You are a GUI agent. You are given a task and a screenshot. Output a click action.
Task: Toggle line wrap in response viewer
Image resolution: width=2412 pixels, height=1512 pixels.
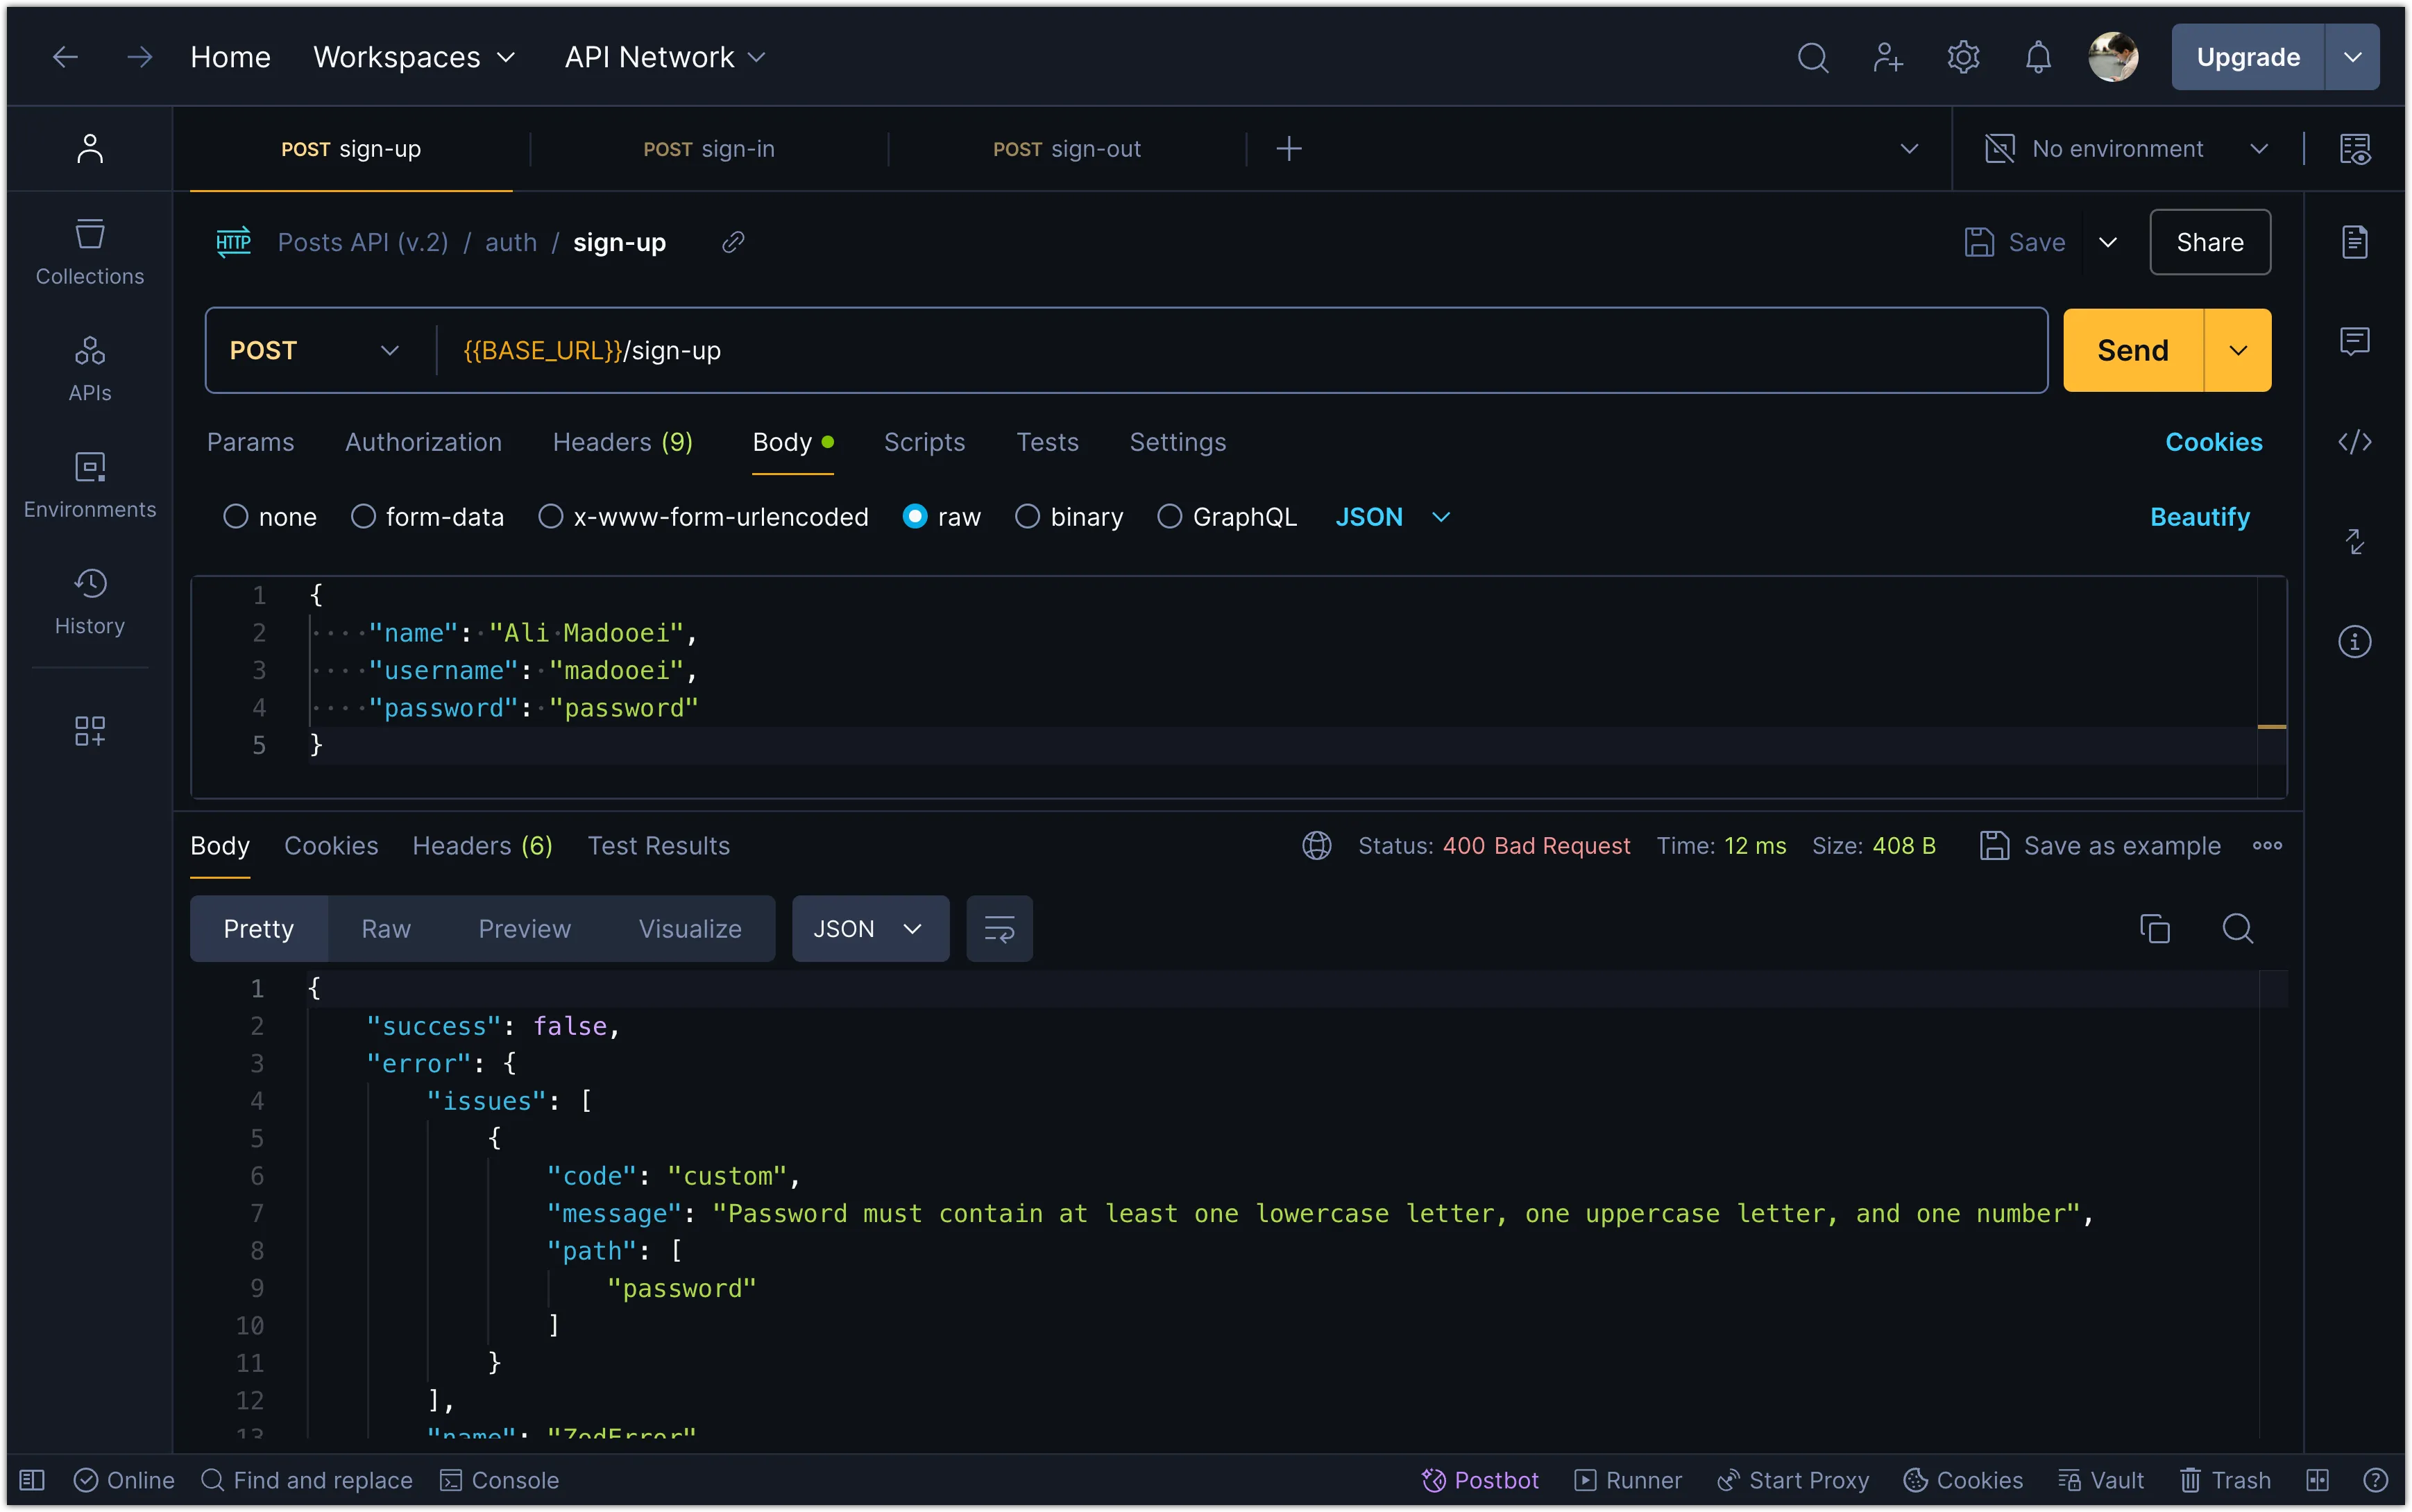(999, 928)
